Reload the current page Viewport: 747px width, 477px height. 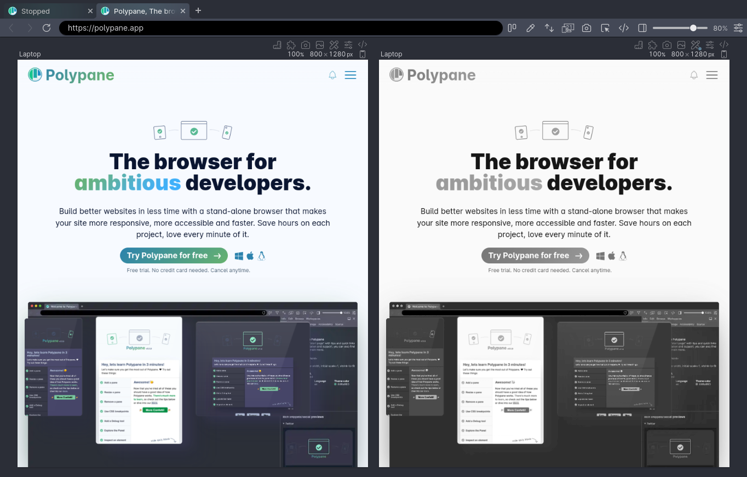click(47, 28)
